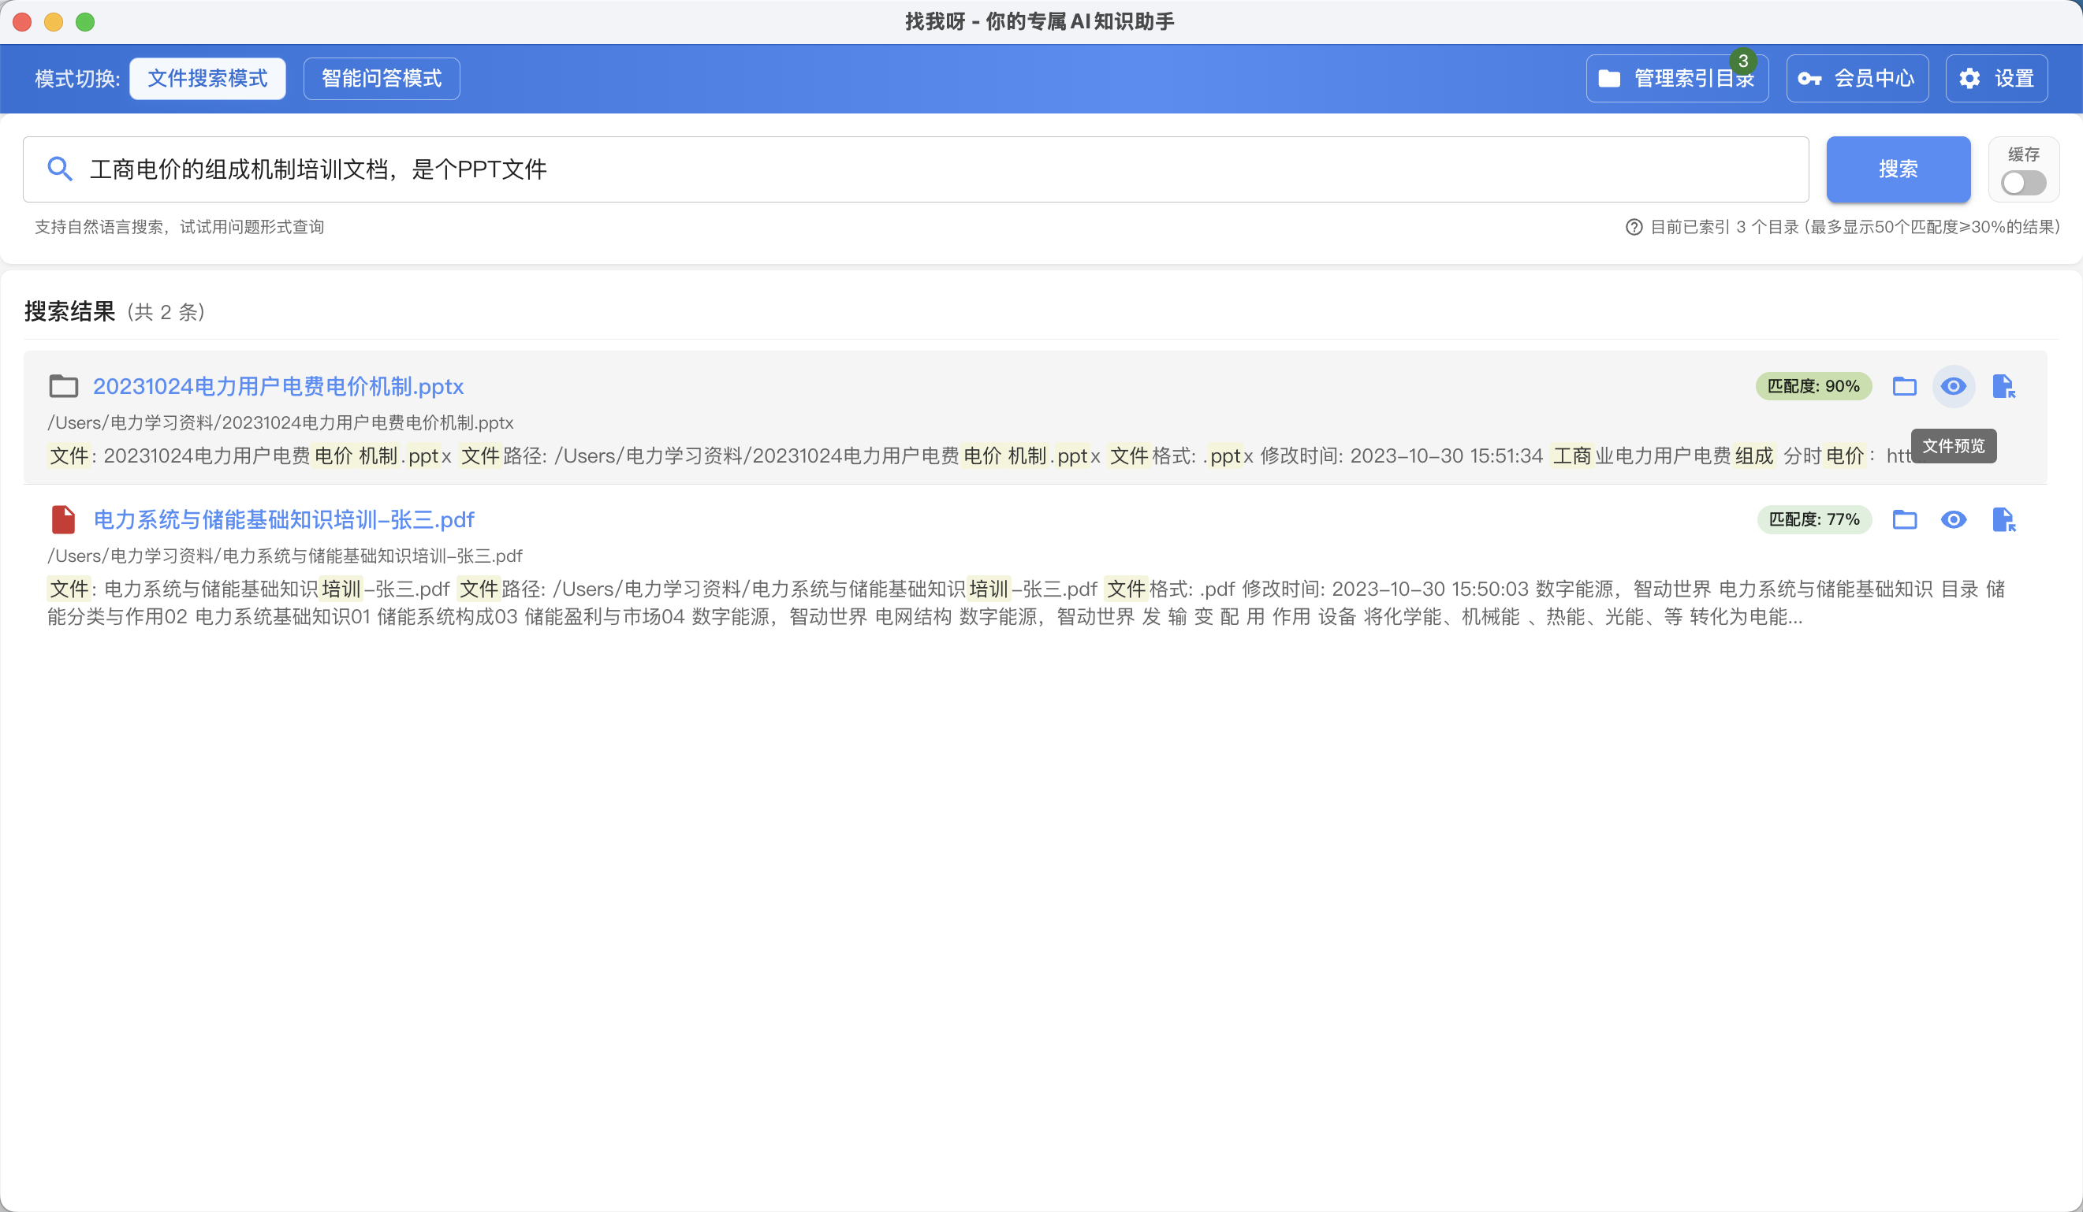
Task: Toggle the 缓存 switch
Action: pyautogui.click(x=2022, y=184)
